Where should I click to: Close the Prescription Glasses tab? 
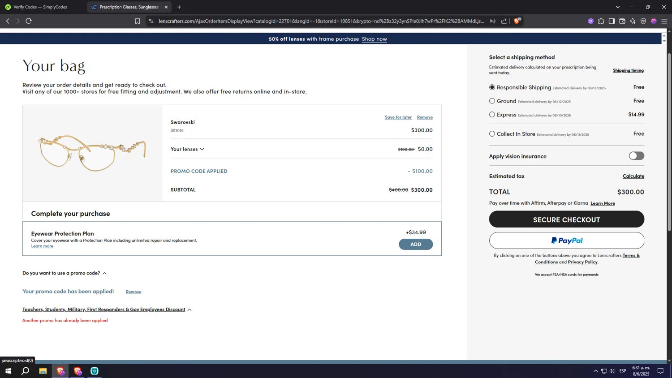pyautogui.click(x=166, y=7)
